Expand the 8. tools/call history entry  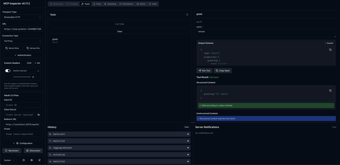click(119, 134)
